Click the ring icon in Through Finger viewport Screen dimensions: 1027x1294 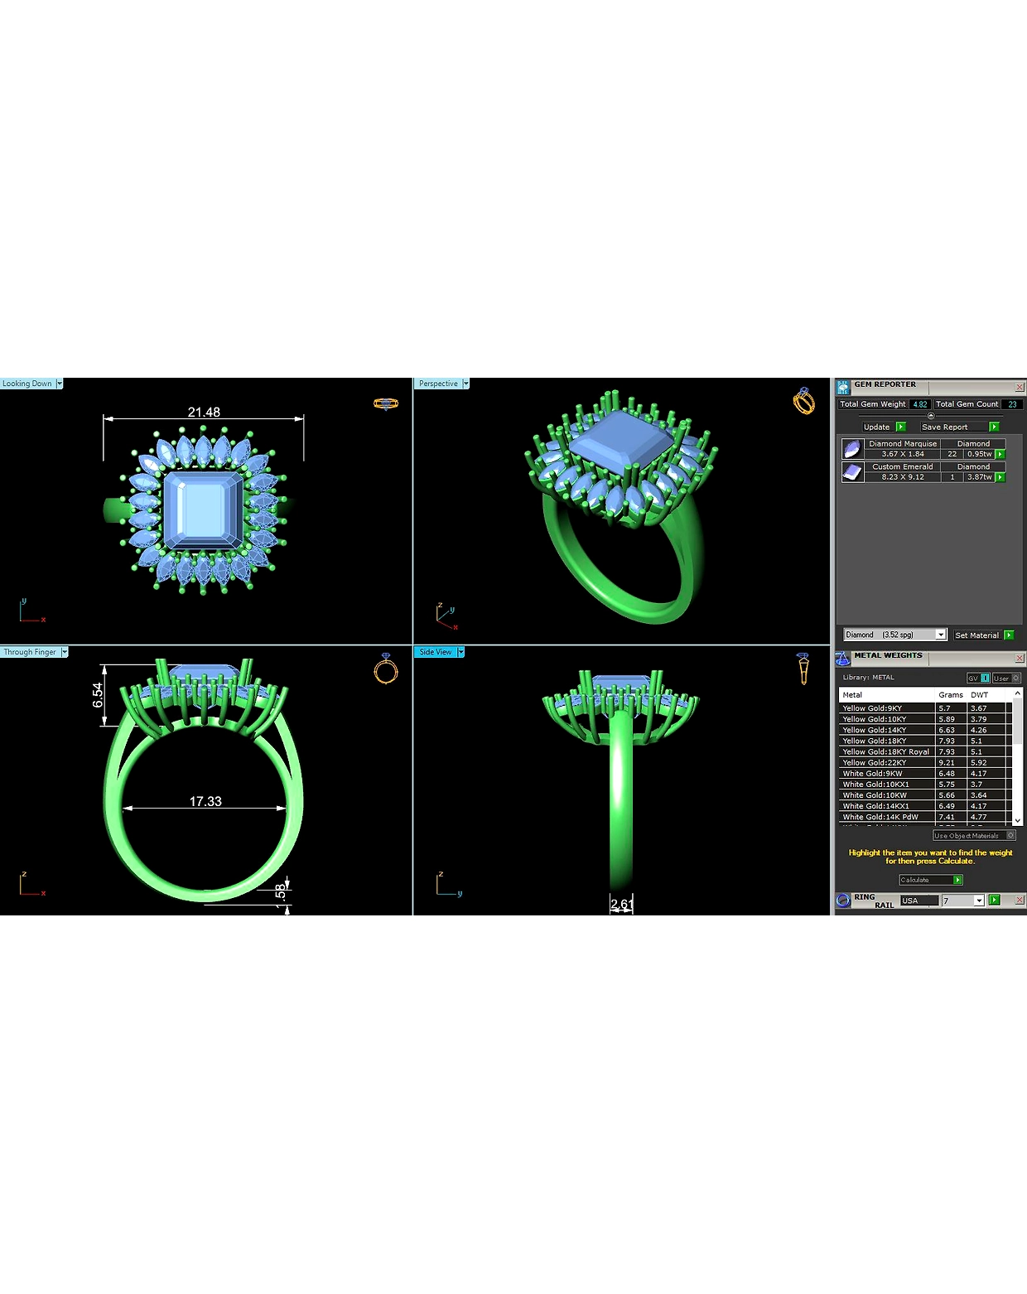click(x=386, y=668)
